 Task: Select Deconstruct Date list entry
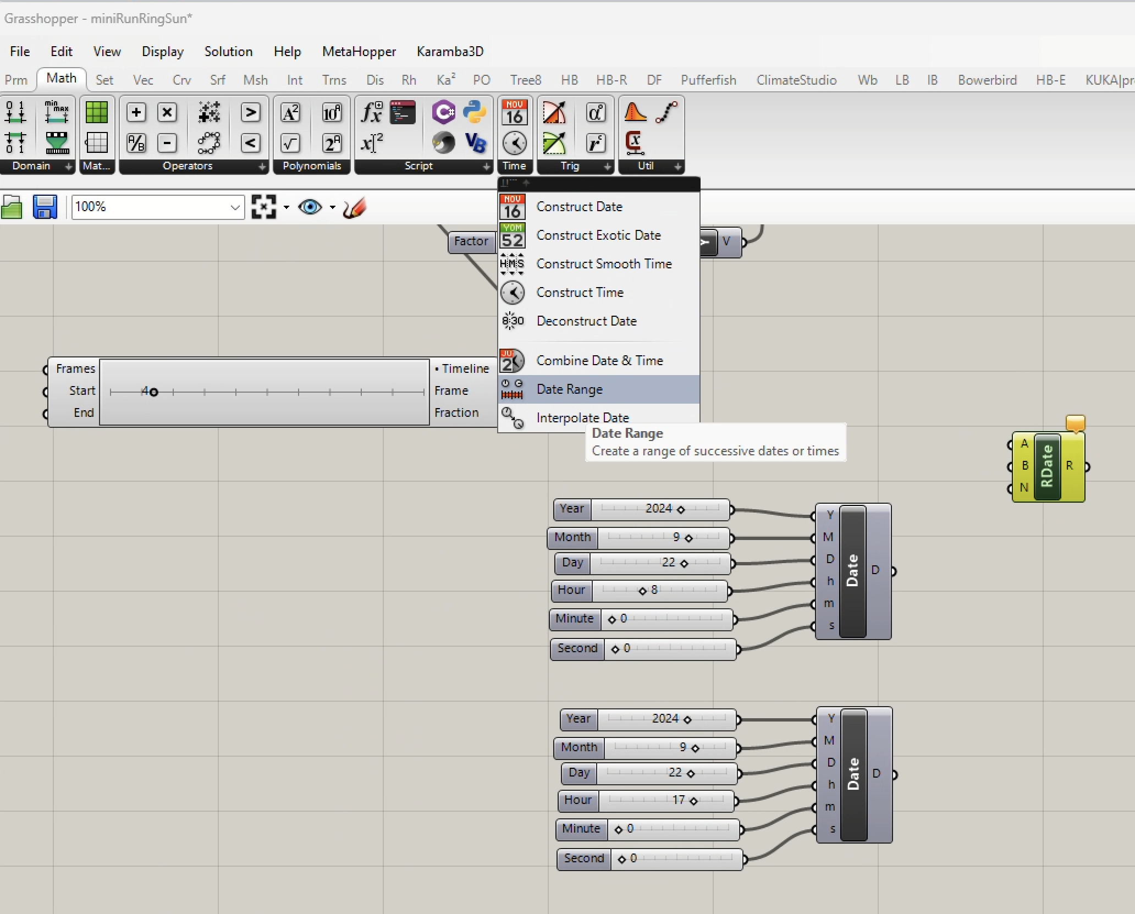click(x=586, y=321)
